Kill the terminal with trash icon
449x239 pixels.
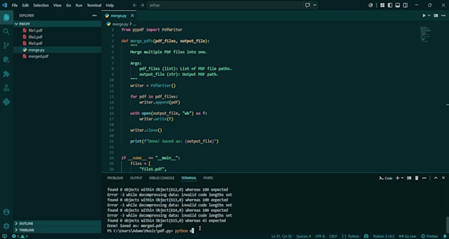pos(417,178)
